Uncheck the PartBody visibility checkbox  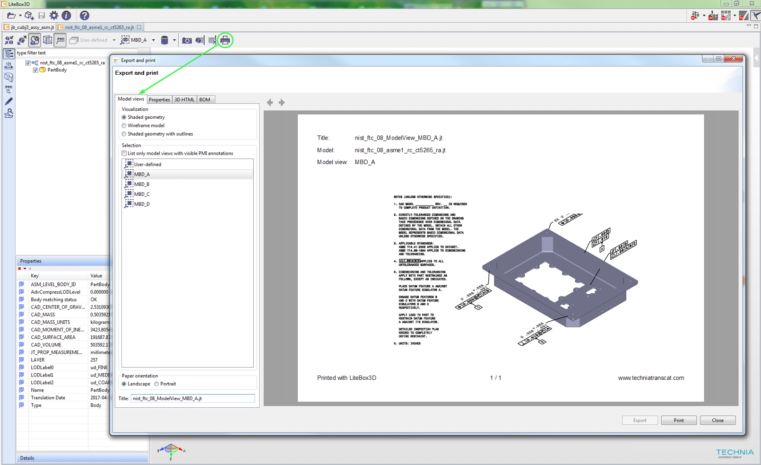click(35, 70)
